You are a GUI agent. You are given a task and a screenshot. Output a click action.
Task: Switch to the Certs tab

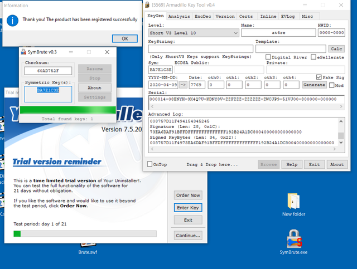point(246,16)
